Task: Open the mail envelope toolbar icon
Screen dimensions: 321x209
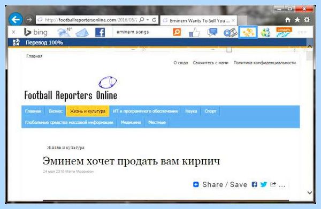Action: point(82,33)
